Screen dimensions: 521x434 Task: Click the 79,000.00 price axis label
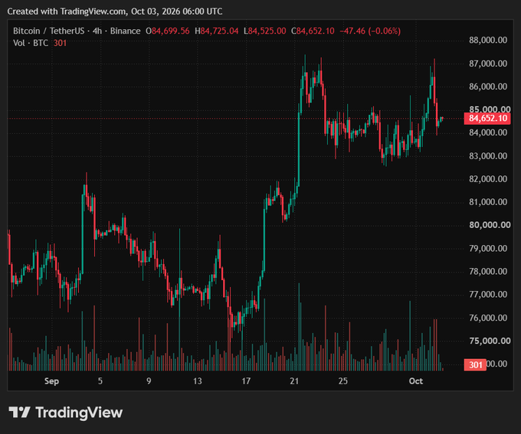tap(488, 248)
